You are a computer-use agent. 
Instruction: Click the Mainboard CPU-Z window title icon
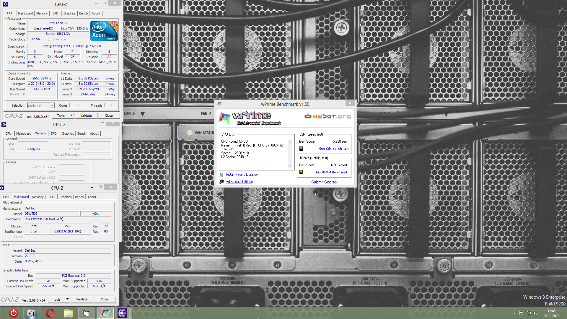[2, 188]
